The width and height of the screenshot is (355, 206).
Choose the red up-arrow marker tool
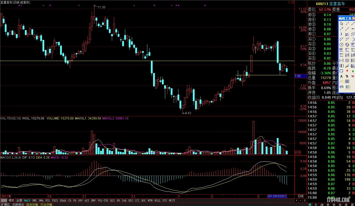(347, 71)
